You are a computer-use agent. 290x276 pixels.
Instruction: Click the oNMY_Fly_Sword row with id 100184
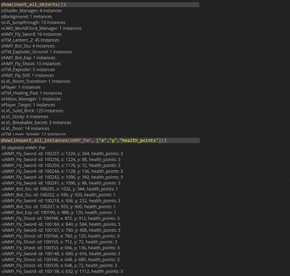click(60, 224)
